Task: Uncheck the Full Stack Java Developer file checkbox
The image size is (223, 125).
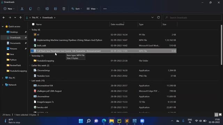Action: point(32,51)
